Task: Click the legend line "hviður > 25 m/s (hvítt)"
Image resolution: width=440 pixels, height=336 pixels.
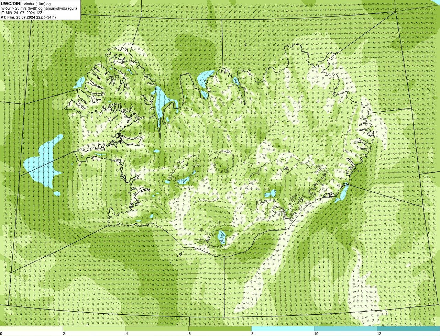Action: coord(39,8)
